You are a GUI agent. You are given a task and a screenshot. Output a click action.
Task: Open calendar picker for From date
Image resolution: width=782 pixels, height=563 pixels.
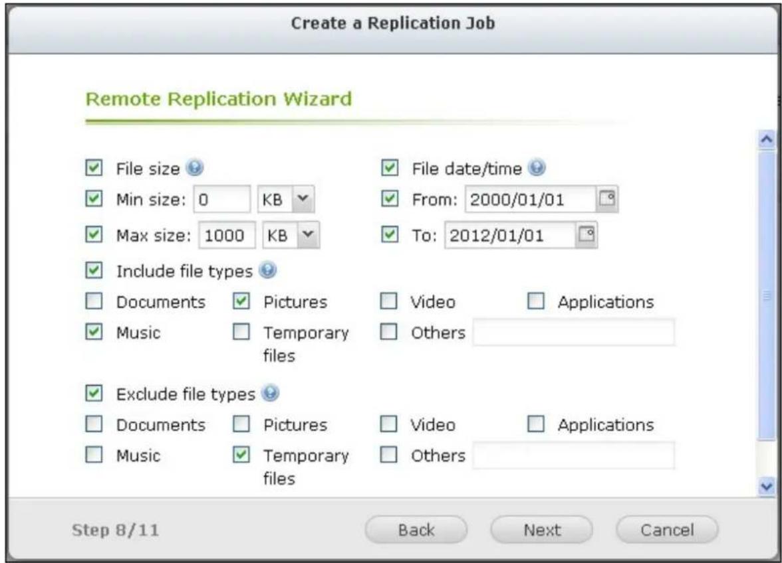point(607,199)
